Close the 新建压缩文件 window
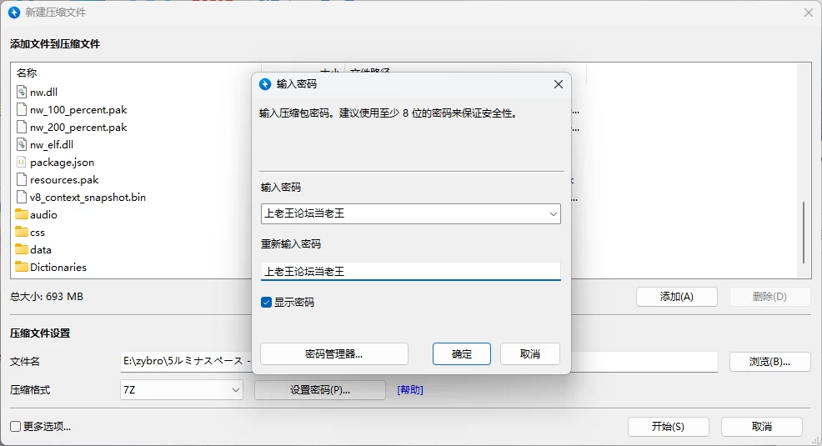This screenshot has width=822, height=446. tap(809, 13)
